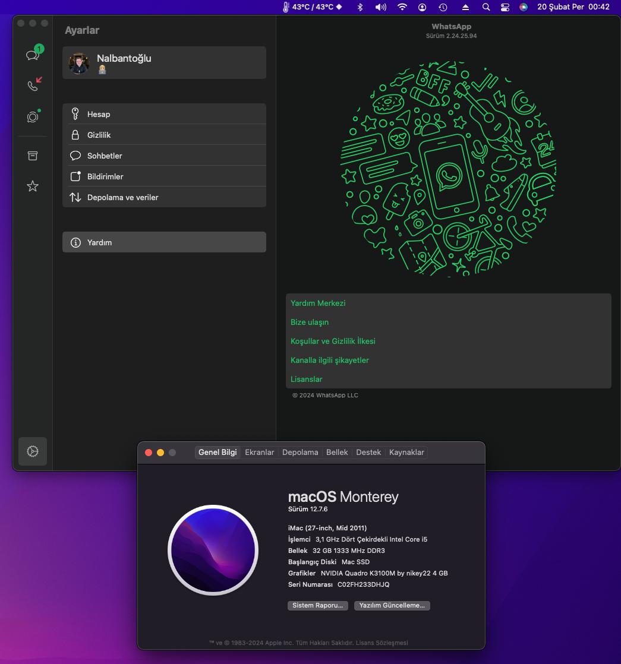Image resolution: width=621 pixels, height=664 pixels.
Task: Open Hesap settings
Action: [165, 114]
